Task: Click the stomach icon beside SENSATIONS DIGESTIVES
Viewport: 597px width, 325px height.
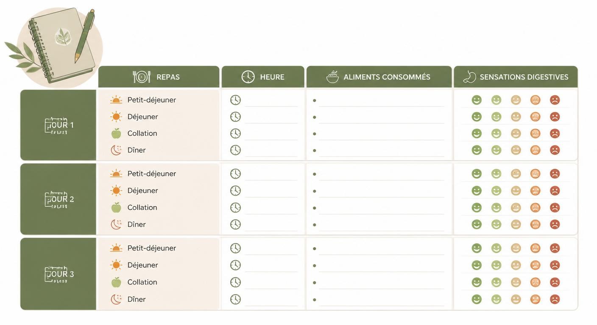Action: (x=469, y=77)
